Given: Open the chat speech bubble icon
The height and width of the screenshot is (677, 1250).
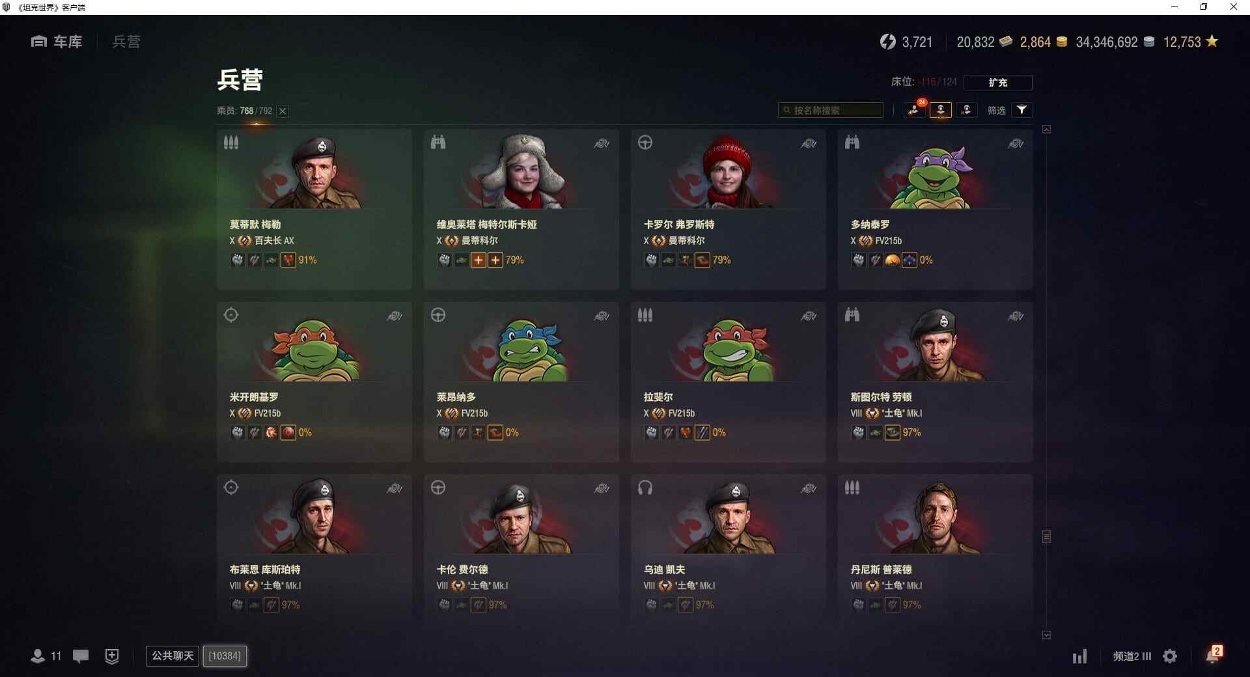Looking at the screenshot, I should pos(81,656).
